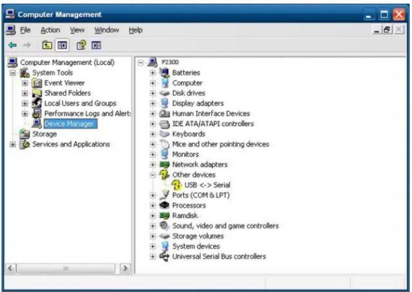Click the Help question mark toolbar icon

[81, 45]
